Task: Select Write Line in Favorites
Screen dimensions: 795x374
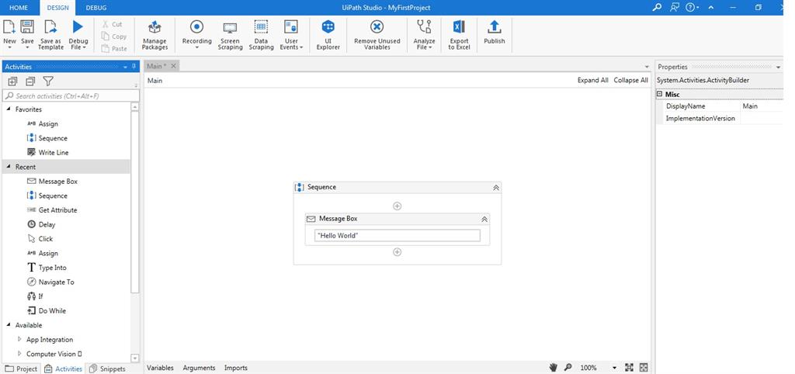Action: [x=47, y=153]
